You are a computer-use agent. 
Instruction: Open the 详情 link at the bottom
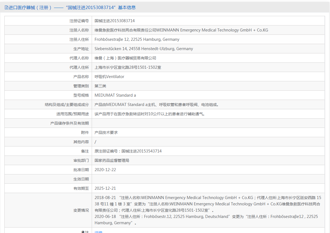click(x=98, y=232)
